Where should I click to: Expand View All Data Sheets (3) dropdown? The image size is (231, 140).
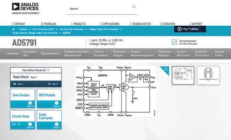(36, 70)
